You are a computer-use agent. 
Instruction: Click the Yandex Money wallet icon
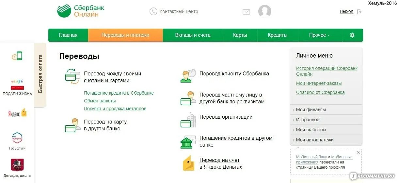point(188,163)
